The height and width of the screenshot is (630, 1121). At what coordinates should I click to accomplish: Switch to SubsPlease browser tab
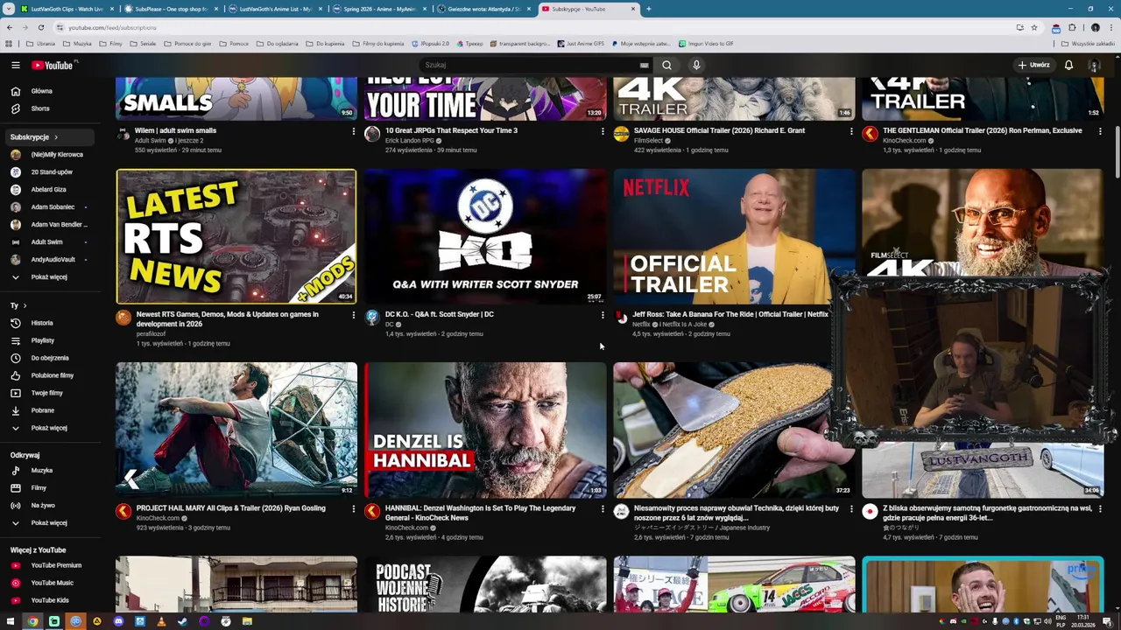tap(170, 9)
